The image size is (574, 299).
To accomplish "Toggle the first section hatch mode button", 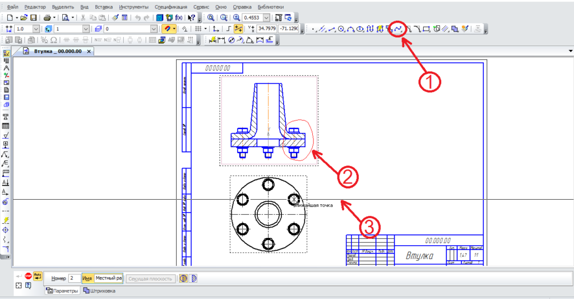I will 183,278.
